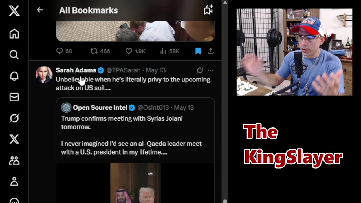Open Communities people icon
Screen dimensions: 361x203
tap(14, 160)
